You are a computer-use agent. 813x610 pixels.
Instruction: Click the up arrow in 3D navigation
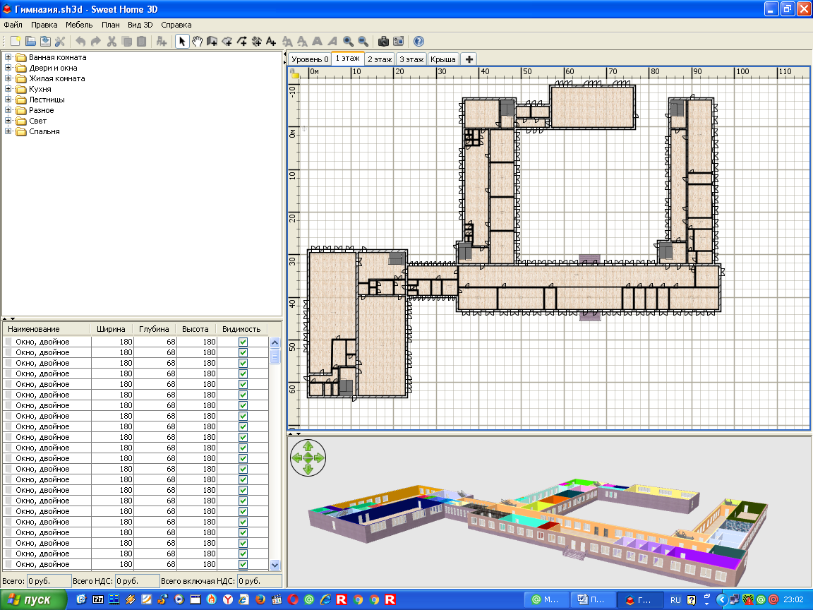coord(308,446)
